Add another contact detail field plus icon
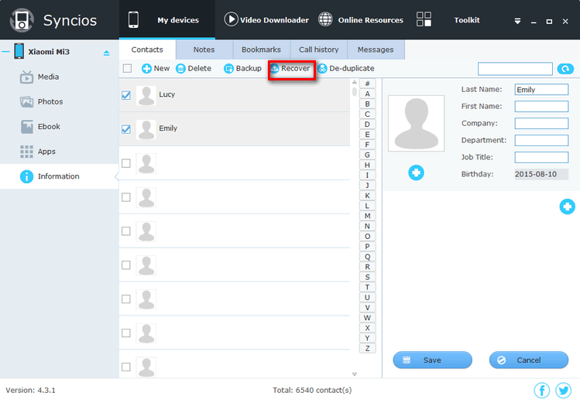This screenshot has height=403, width=580. click(x=567, y=207)
